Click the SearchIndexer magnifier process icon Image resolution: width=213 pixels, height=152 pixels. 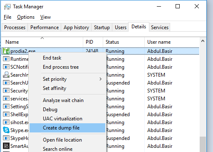pos(6,75)
